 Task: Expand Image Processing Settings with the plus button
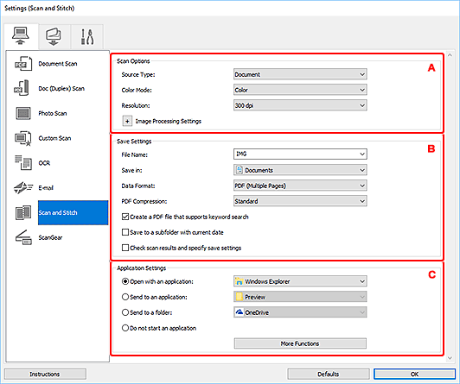tap(127, 121)
